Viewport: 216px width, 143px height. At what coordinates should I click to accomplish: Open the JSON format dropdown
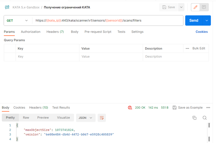pos(86,118)
